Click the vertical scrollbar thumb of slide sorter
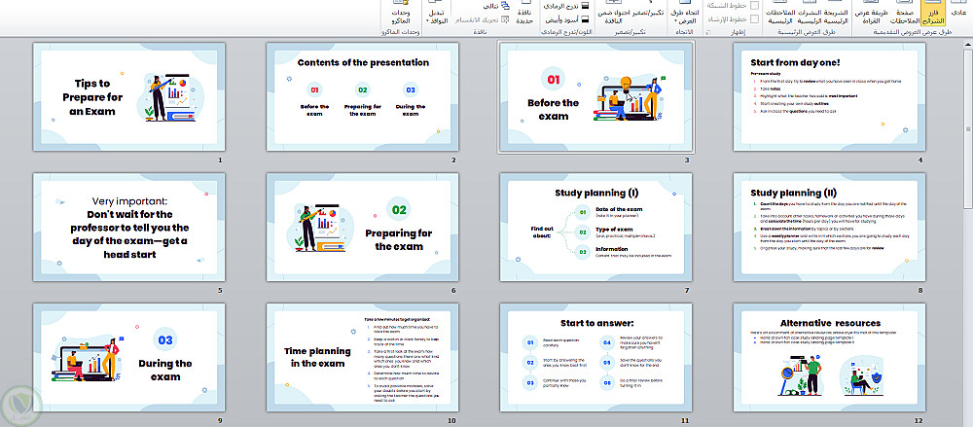 coord(968,129)
